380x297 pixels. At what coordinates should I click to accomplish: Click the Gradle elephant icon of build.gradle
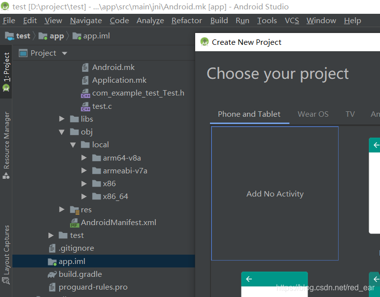[52, 274]
